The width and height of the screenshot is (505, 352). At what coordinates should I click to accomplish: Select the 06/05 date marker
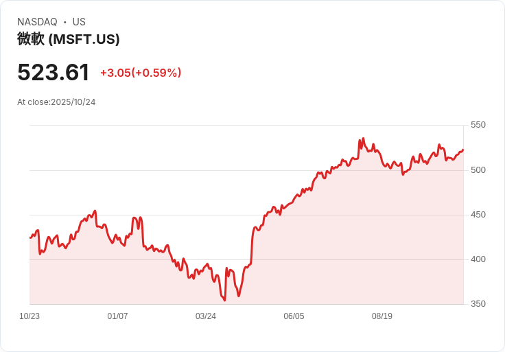pyautogui.click(x=294, y=316)
